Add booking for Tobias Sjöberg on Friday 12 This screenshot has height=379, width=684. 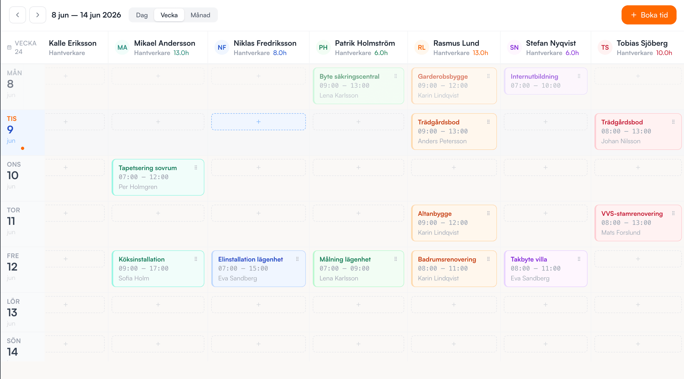tap(638, 259)
